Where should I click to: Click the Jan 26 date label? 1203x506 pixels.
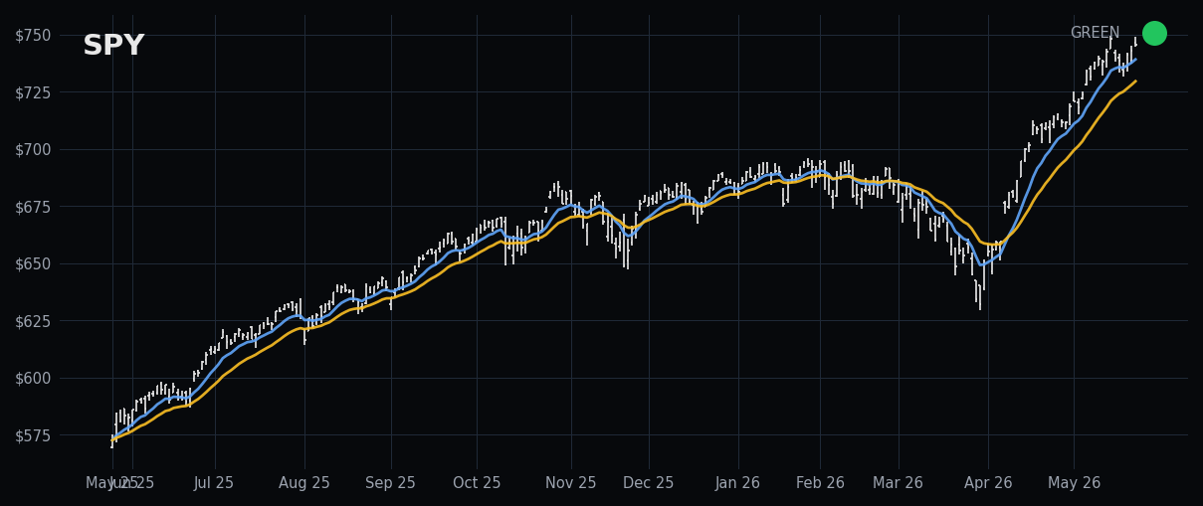pyautogui.click(x=738, y=483)
